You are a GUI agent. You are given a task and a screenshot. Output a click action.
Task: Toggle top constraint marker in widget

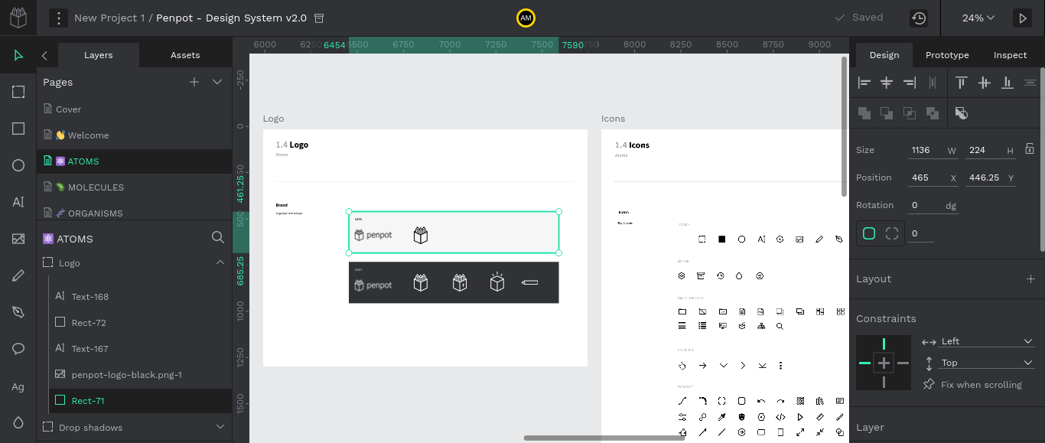[x=884, y=344]
